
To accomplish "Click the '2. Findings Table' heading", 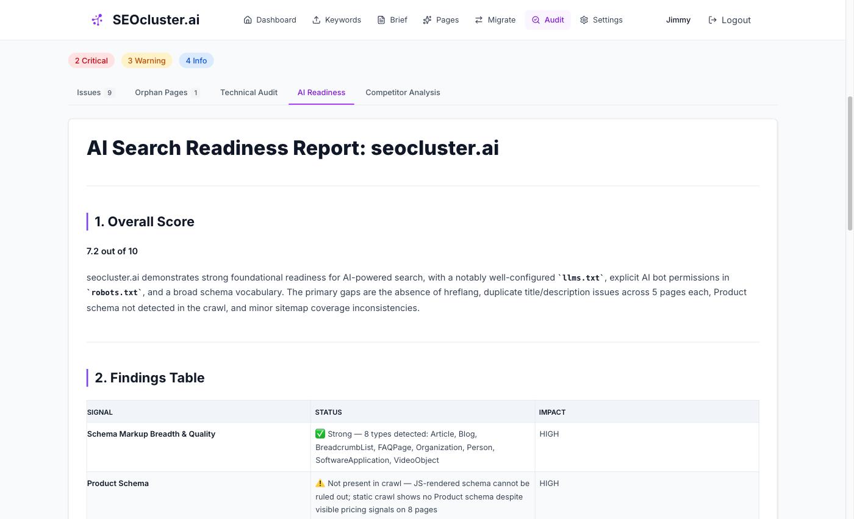I will (149, 378).
